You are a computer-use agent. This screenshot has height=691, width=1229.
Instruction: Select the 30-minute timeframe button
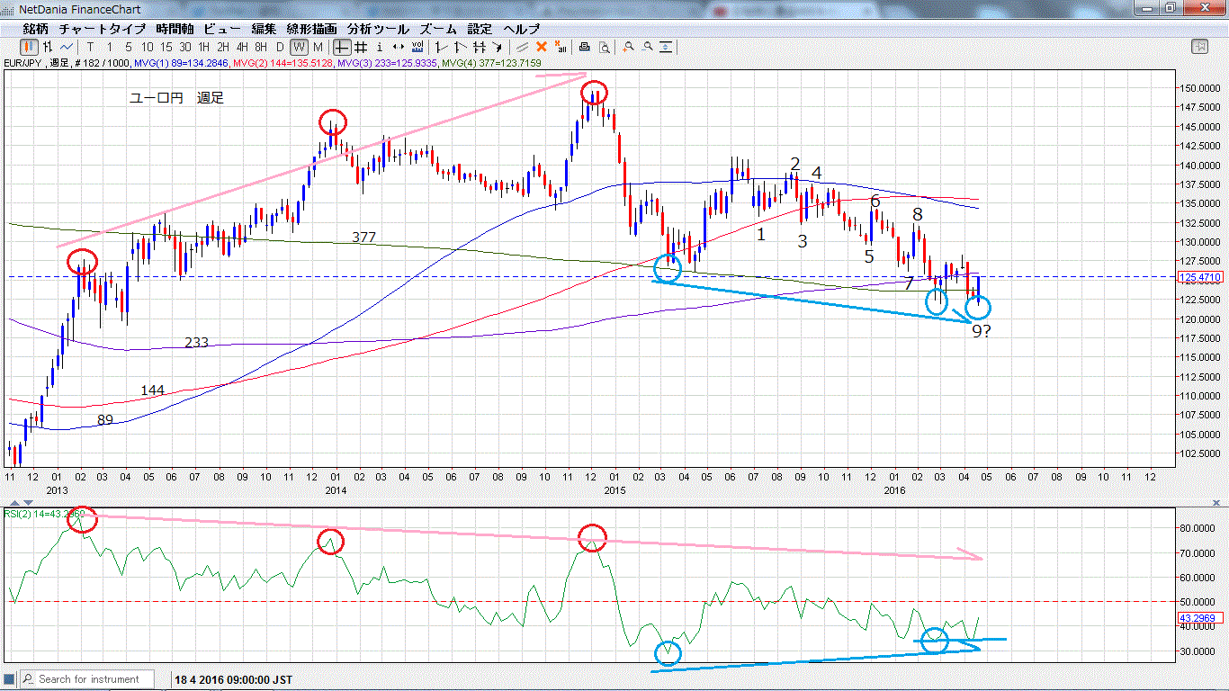[184, 46]
